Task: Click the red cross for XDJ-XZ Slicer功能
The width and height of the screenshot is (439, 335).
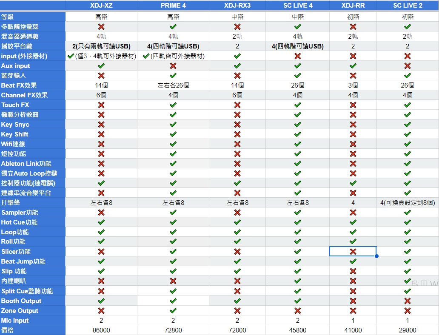Action: click(101, 252)
